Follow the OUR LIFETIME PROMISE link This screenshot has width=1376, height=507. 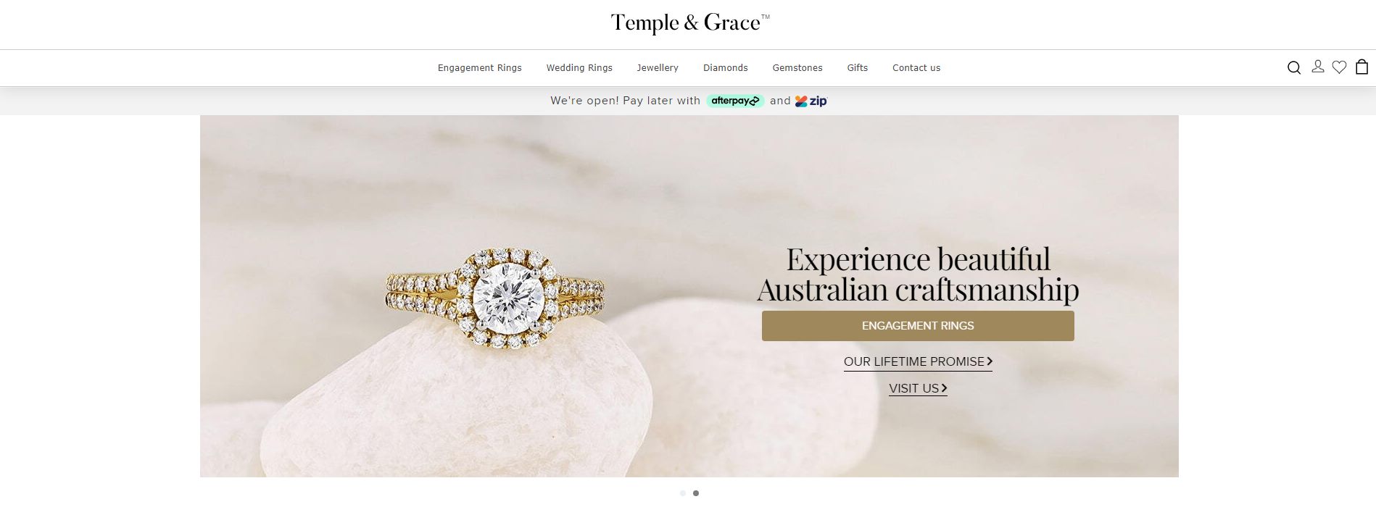(918, 361)
